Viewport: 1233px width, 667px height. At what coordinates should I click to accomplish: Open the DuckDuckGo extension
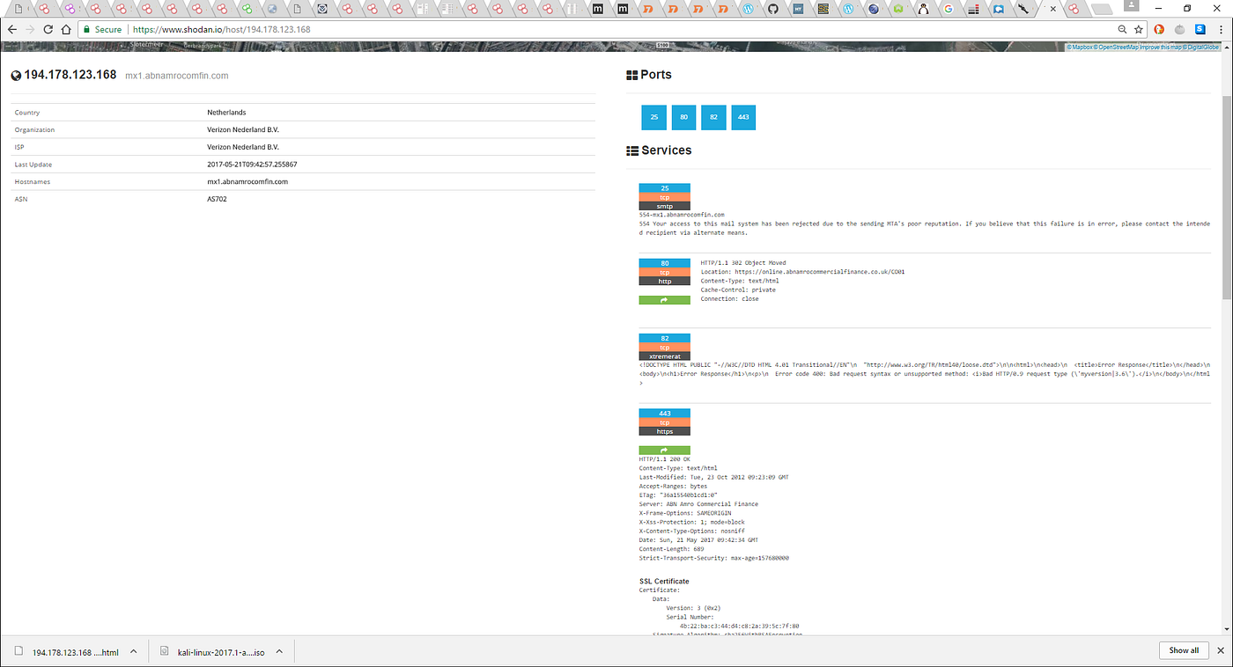pyautogui.click(x=1160, y=29)
